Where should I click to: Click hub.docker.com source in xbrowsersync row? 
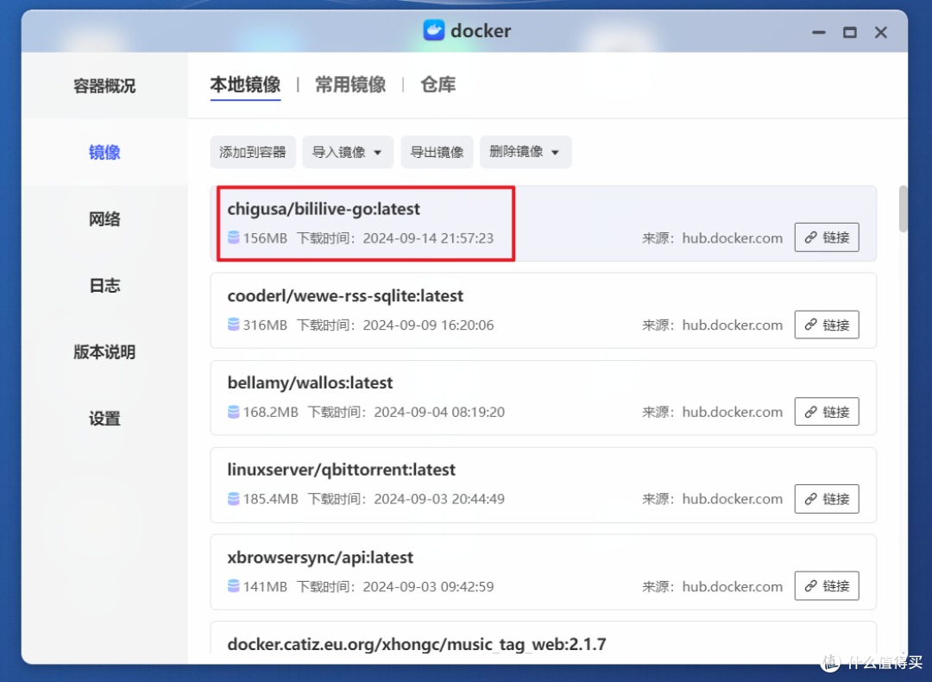point(733,587)
